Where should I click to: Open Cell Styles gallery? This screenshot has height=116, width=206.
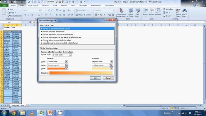pos(137,13)
